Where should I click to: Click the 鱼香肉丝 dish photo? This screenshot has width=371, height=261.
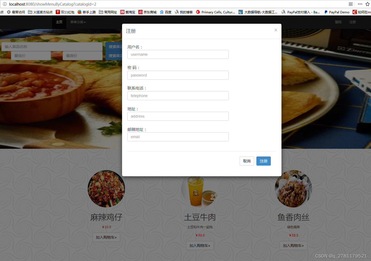(x=293, y=189)
